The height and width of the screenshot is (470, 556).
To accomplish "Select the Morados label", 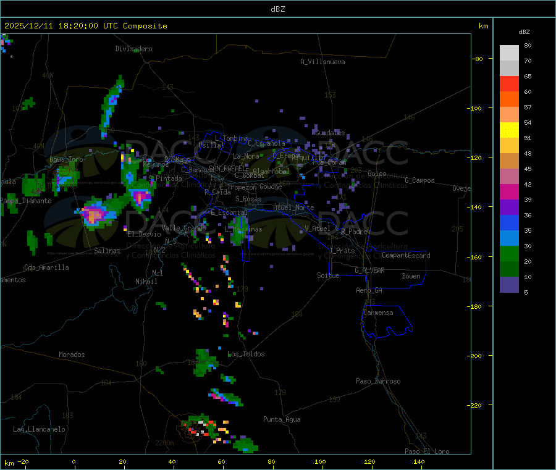I will pos(72,355).
